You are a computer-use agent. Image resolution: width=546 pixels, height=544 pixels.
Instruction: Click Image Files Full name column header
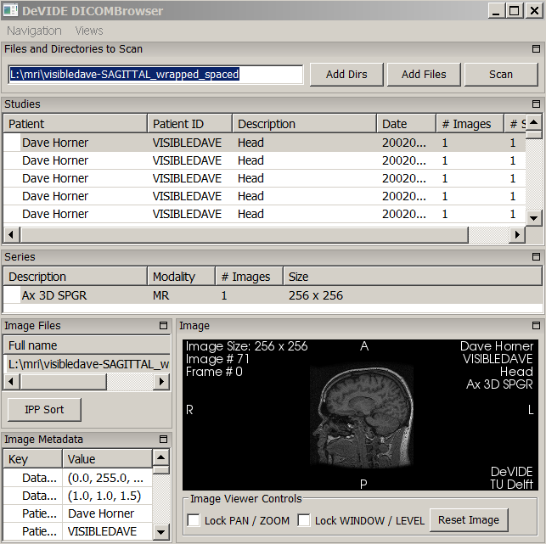pos(87,345)
